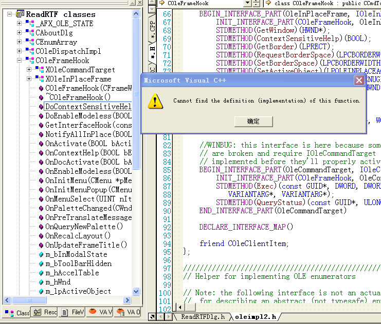Open the COleFrameHook class dropdown
Viewport: 381px width, 324px height.
tap(247, 3)
